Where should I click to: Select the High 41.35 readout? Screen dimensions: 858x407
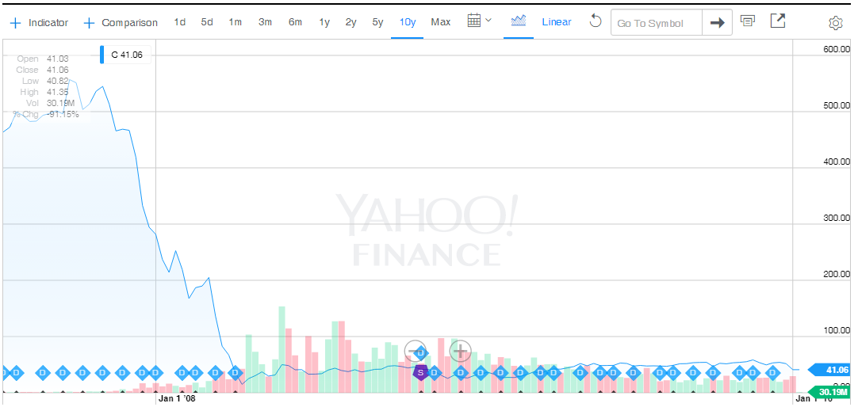click(x=44, y=92)
